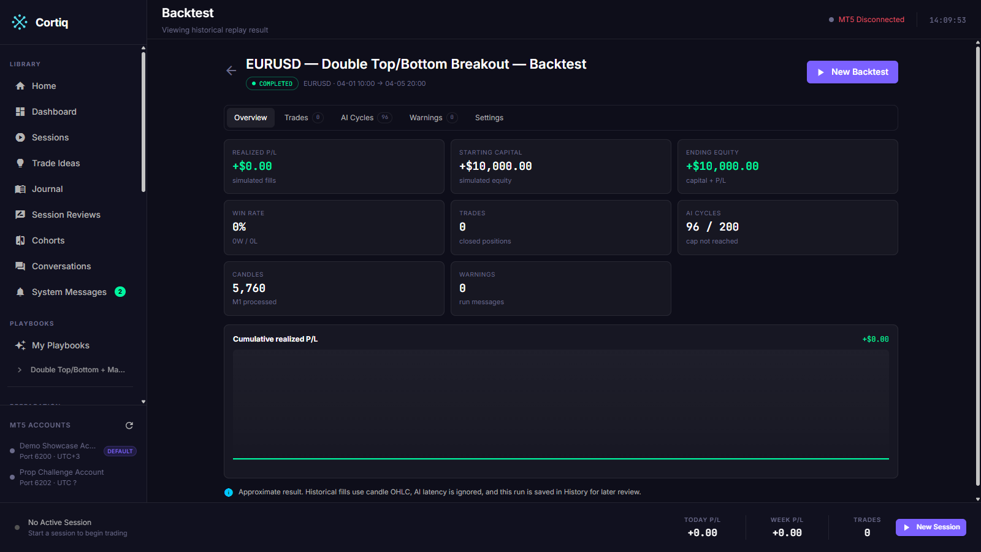Click the sidebar scrollbar thumb
This screenshot has width=981, height=552.
143,122
